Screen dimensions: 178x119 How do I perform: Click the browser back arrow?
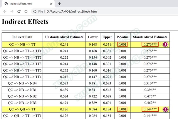tap(5, 11)
